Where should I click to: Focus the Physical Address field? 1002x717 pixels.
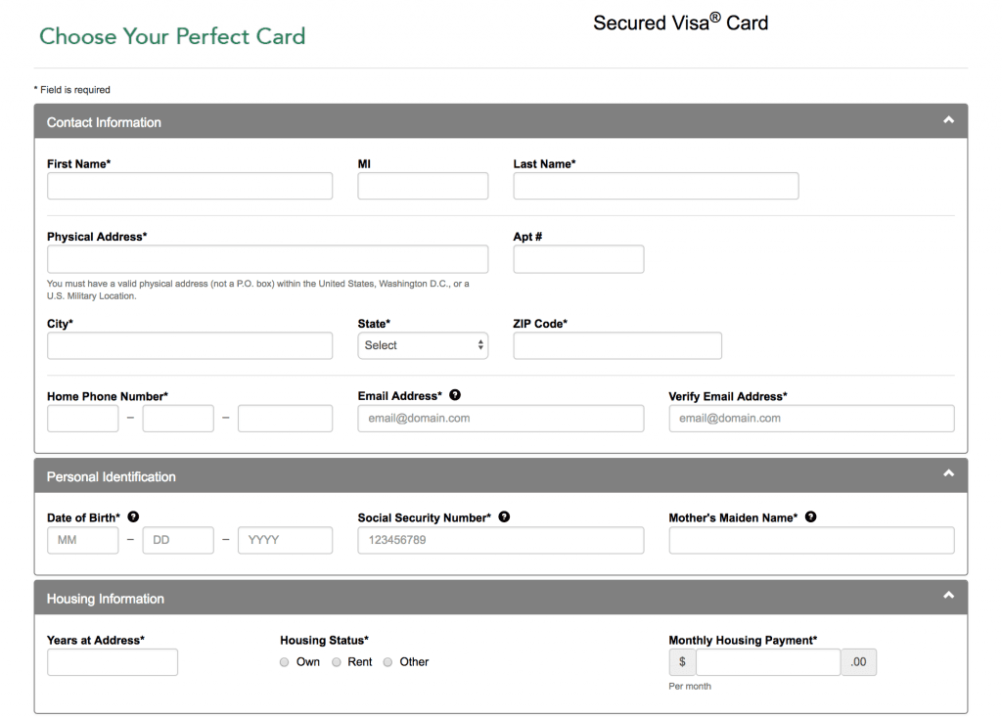click(267, 259)
